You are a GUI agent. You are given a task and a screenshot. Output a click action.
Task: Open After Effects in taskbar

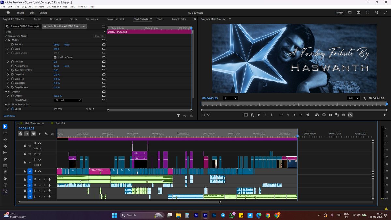[x=196, y=215]
